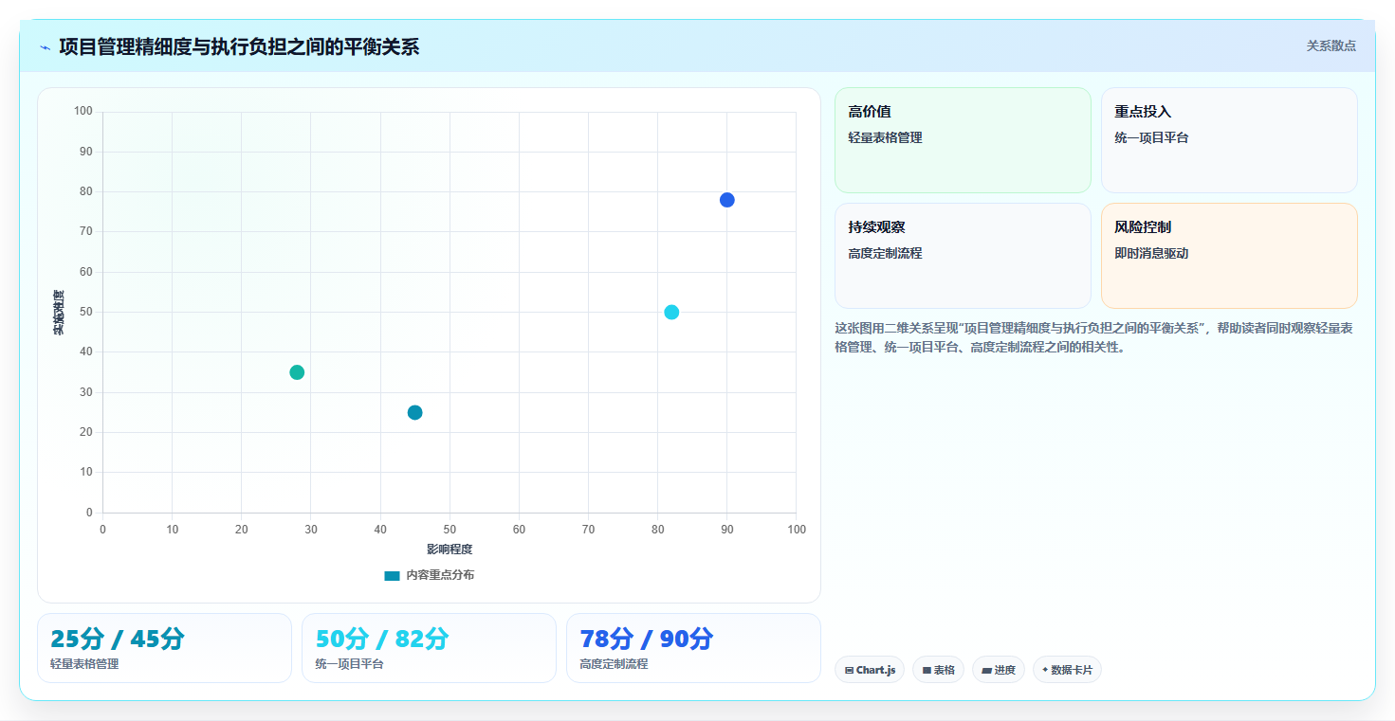Screen dimensions: 1395x721
Task: Click the page title 项目管理精细度与执行负担之间的平衡关系
Action: coord(239,46)
